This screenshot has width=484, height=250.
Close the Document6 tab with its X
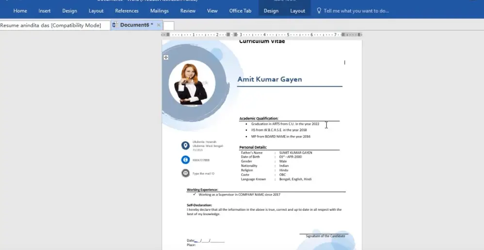coord(159,25)
